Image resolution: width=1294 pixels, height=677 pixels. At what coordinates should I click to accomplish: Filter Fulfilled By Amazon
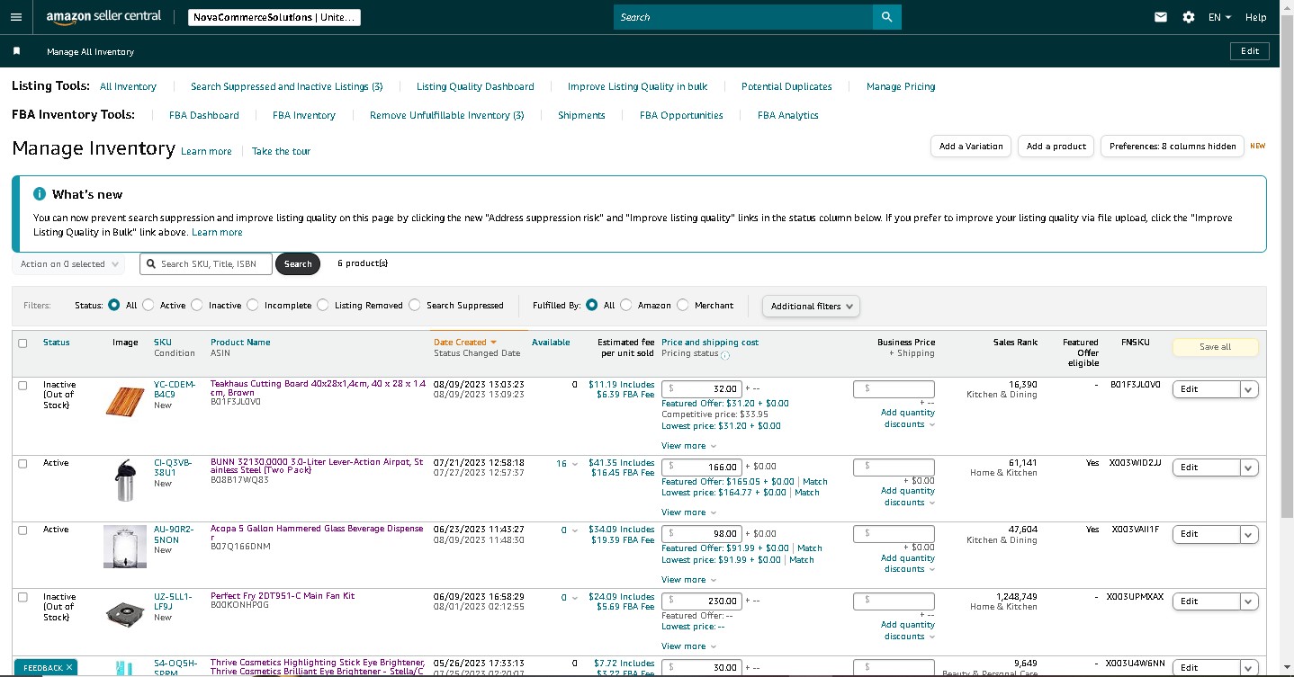click(x=626, y=306)
